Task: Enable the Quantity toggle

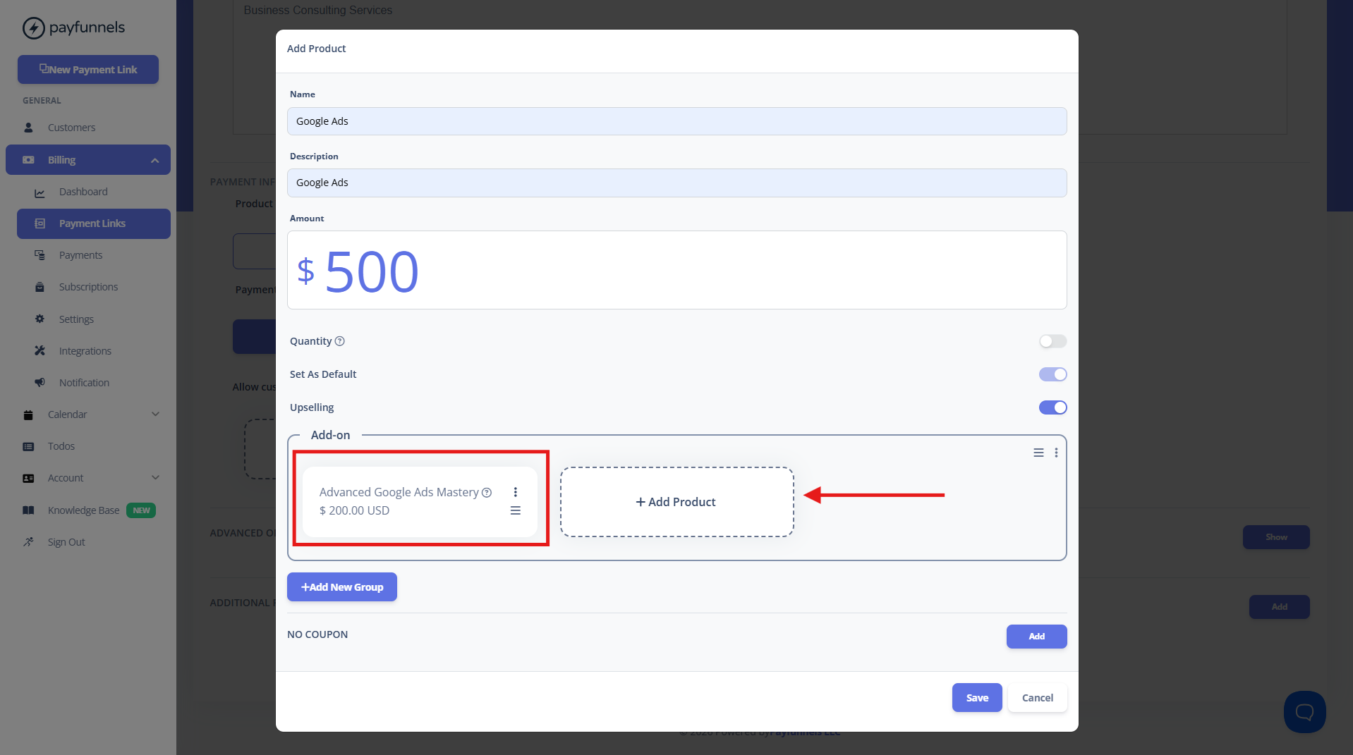Action: 1052,341
